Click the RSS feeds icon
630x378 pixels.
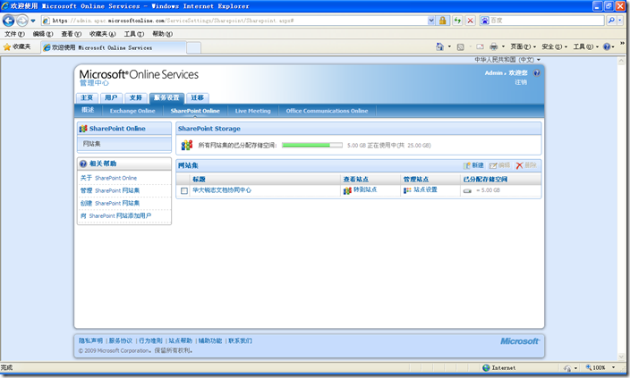click(x=461, y=47)
